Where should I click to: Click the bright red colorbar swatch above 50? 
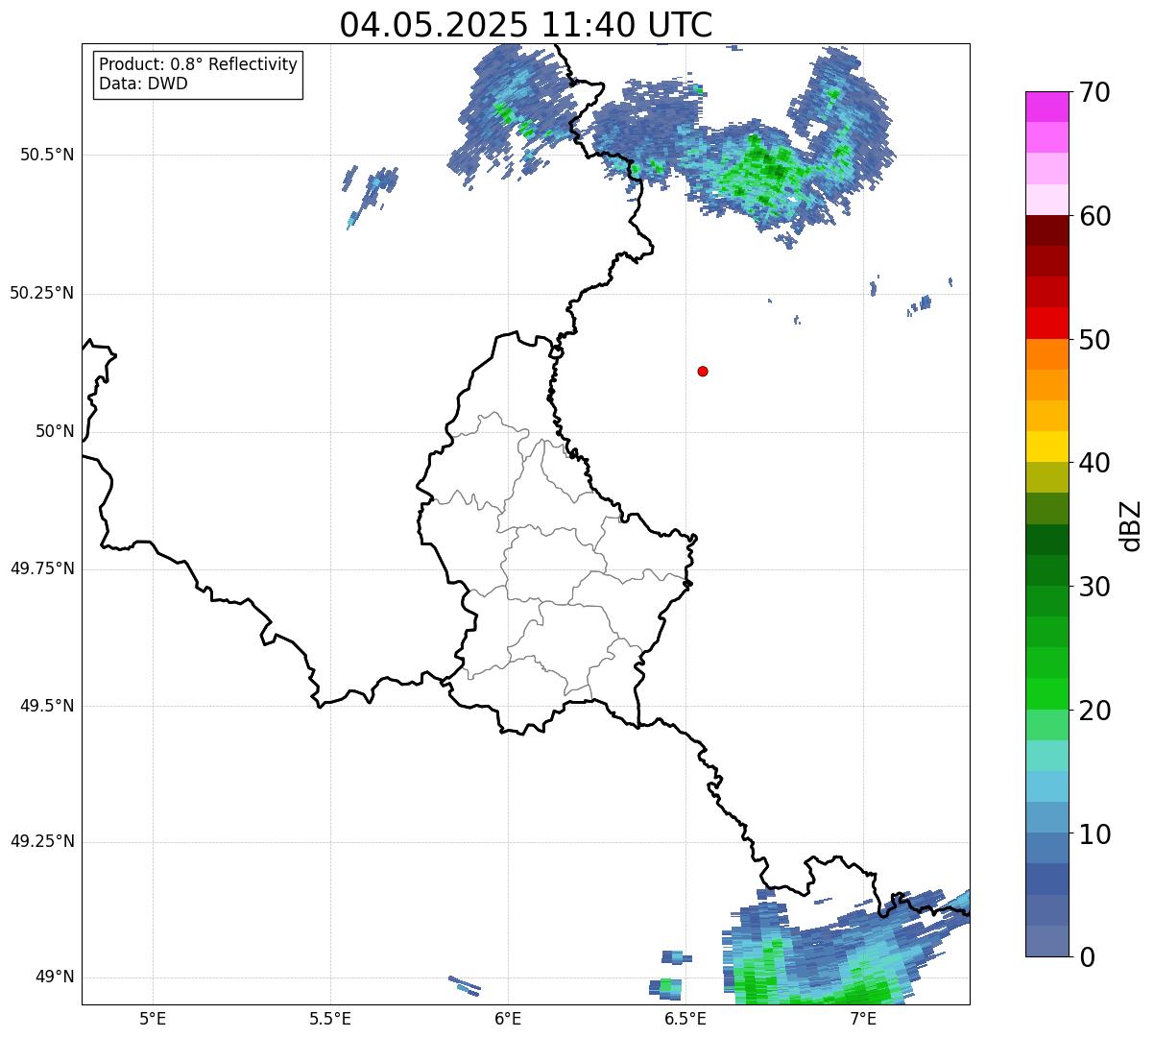click(x=1046, y=323)
